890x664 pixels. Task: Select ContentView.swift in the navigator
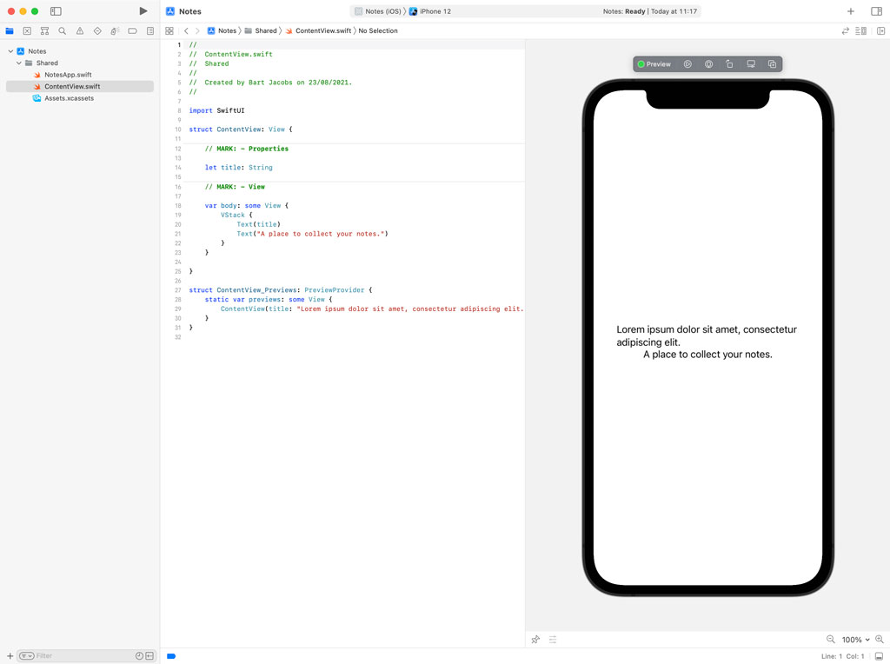[x=79, y=86]
